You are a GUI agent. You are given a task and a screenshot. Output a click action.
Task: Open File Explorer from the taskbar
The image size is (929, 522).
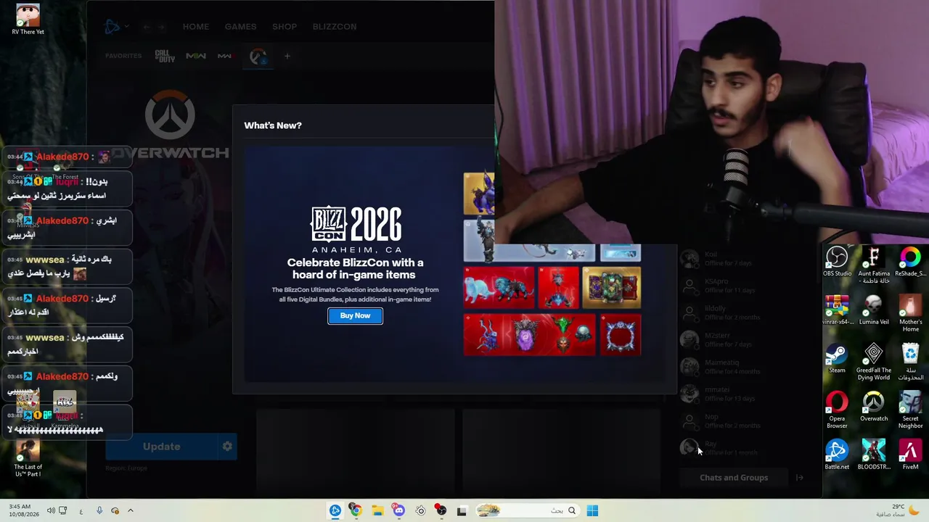(x=377, y=511)
